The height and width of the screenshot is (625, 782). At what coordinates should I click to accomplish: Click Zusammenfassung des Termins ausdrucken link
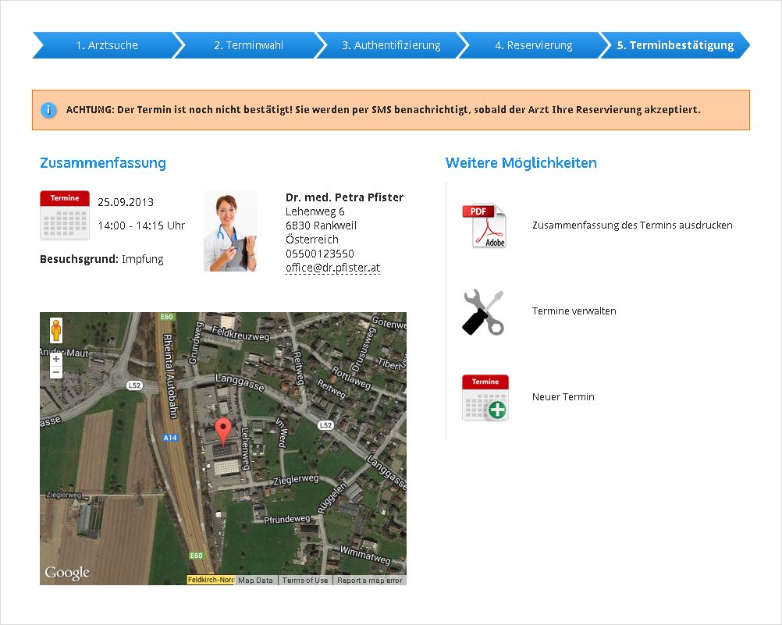(632, 225)
